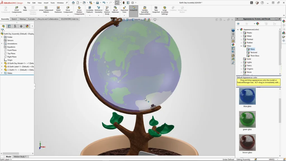This screenshot has height=161, width=286.
Task: Expand the Plastic appearances folder
Action: [241, 33]
